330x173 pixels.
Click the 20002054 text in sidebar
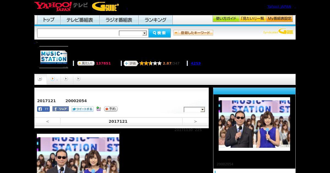tap(225, 164)
